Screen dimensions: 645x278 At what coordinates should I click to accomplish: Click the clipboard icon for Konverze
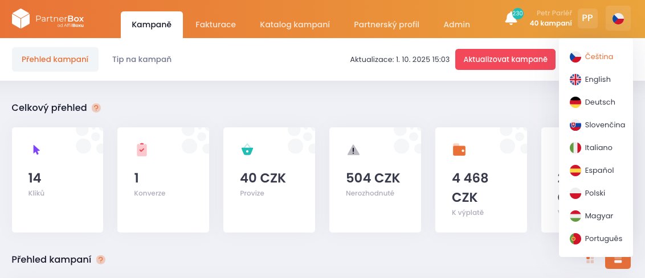click(141, 150)
